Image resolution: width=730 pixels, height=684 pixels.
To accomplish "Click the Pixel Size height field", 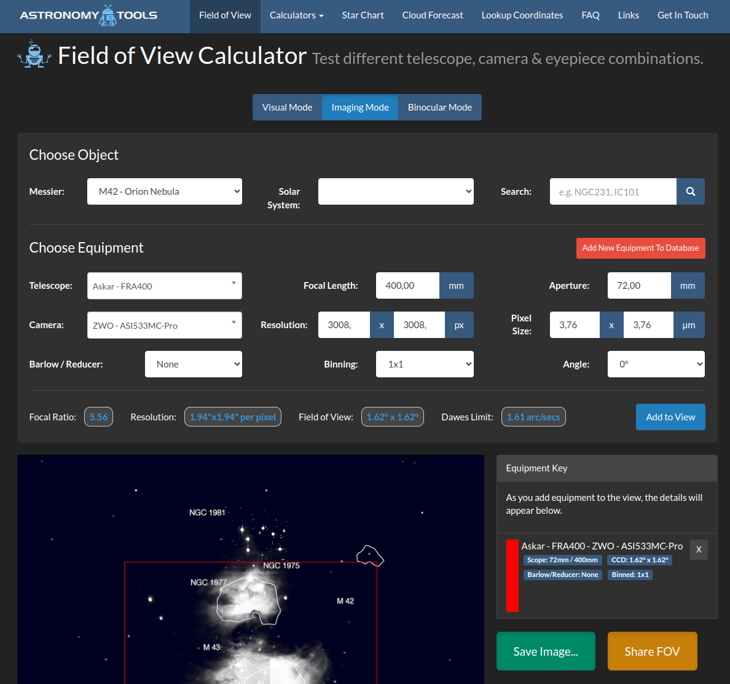I will 648,324.
